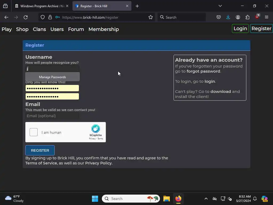The height and width of the screenshot is (205, 273).
Task: Close the Windows Program Archive tab
Action: pos(67,6)
